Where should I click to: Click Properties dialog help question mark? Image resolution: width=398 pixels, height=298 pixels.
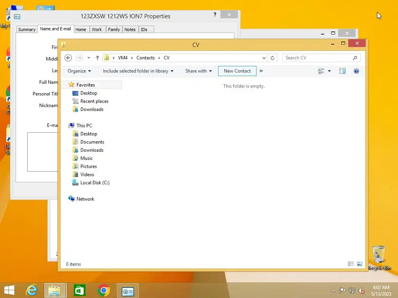[x=215, y=14]
